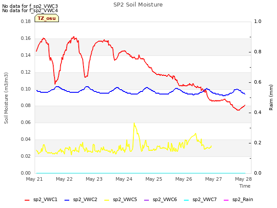Image resolution: width=277 pixels, height=208 pixels.
Task: Click the 0.14 left axis value
Action: (26, 55)
